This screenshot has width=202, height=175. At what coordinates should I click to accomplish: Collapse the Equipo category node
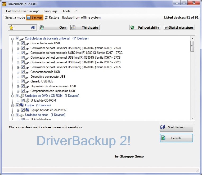(12, 106)
